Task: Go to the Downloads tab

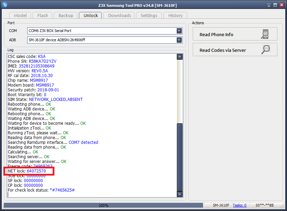Action: tap(119, 15)
